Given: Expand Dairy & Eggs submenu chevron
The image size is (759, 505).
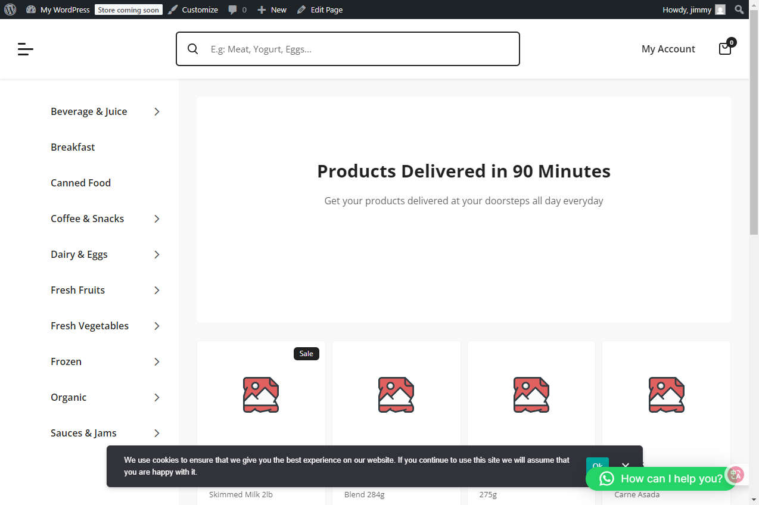Looking at the screenshot, I should [157, 254].
